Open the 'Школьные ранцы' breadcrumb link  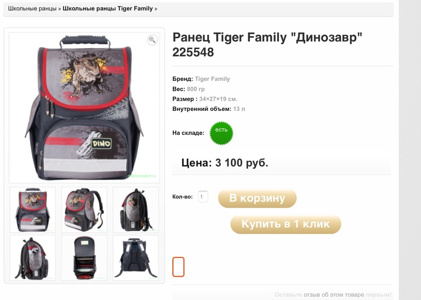[32, 9]
